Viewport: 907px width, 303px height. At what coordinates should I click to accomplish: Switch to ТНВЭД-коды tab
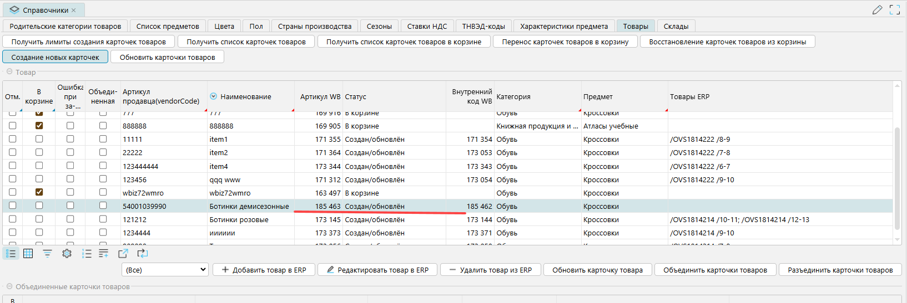point(483,26)
